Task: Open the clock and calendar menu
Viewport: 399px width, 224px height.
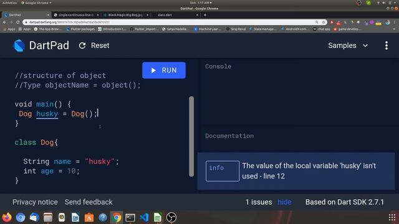Action: pos(201,2)
